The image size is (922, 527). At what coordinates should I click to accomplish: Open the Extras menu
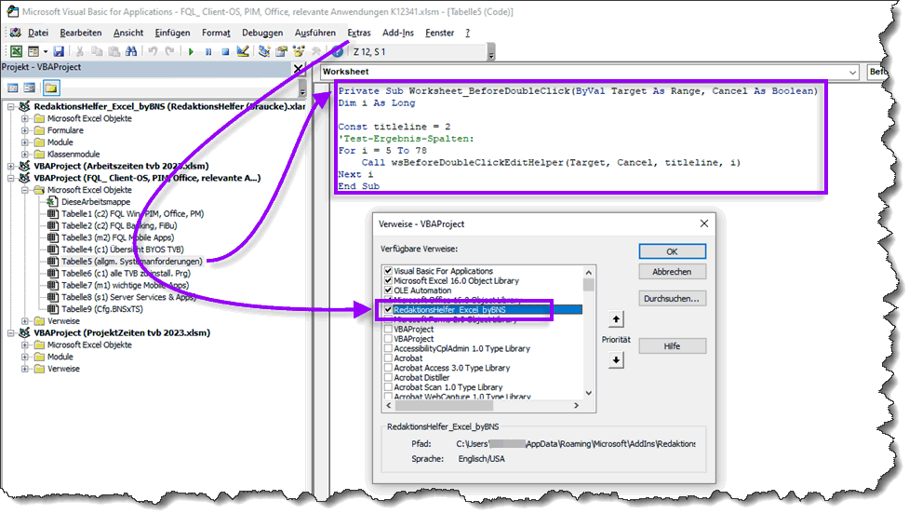[x=359, y=33]
